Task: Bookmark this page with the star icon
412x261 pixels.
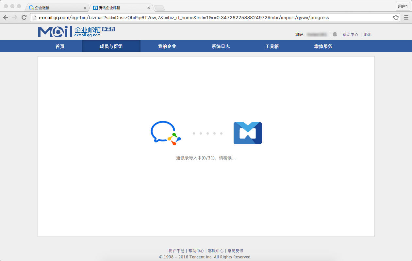Action: [396, 18]
